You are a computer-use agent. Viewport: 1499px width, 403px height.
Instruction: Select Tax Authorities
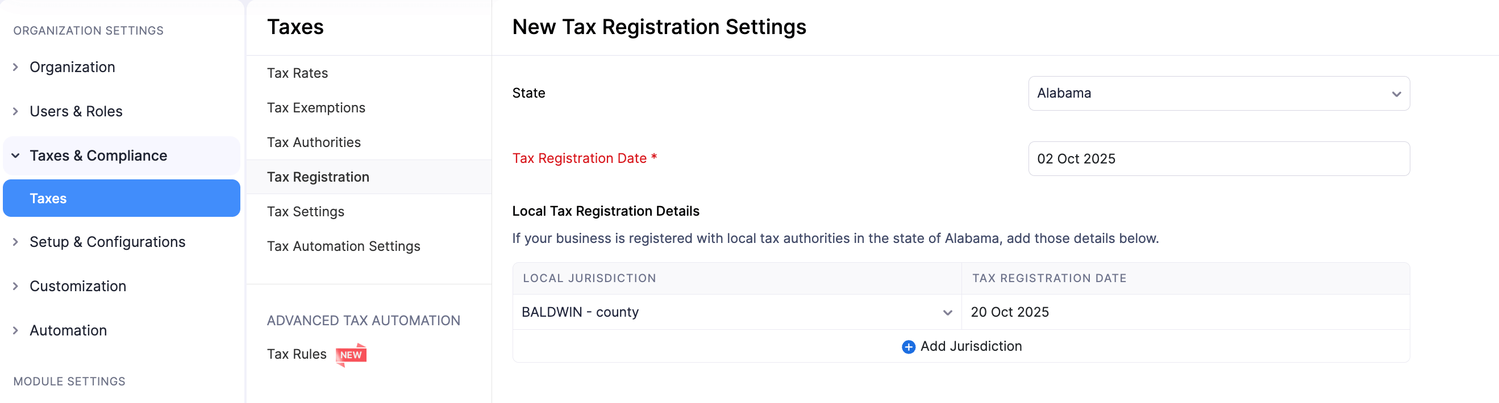pyautogui.click(x=314, y=142)
